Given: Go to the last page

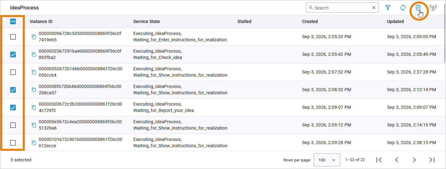Looking at the screenshot, I should [432, 160].
